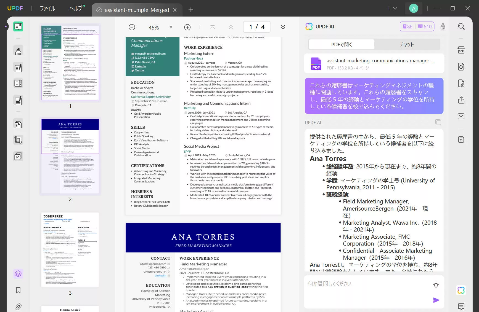Select the assistant-m...mple_Merged document tab
The width and height of the screenshot is (479, 312).
pyautogui.click(x=137, y=10)
